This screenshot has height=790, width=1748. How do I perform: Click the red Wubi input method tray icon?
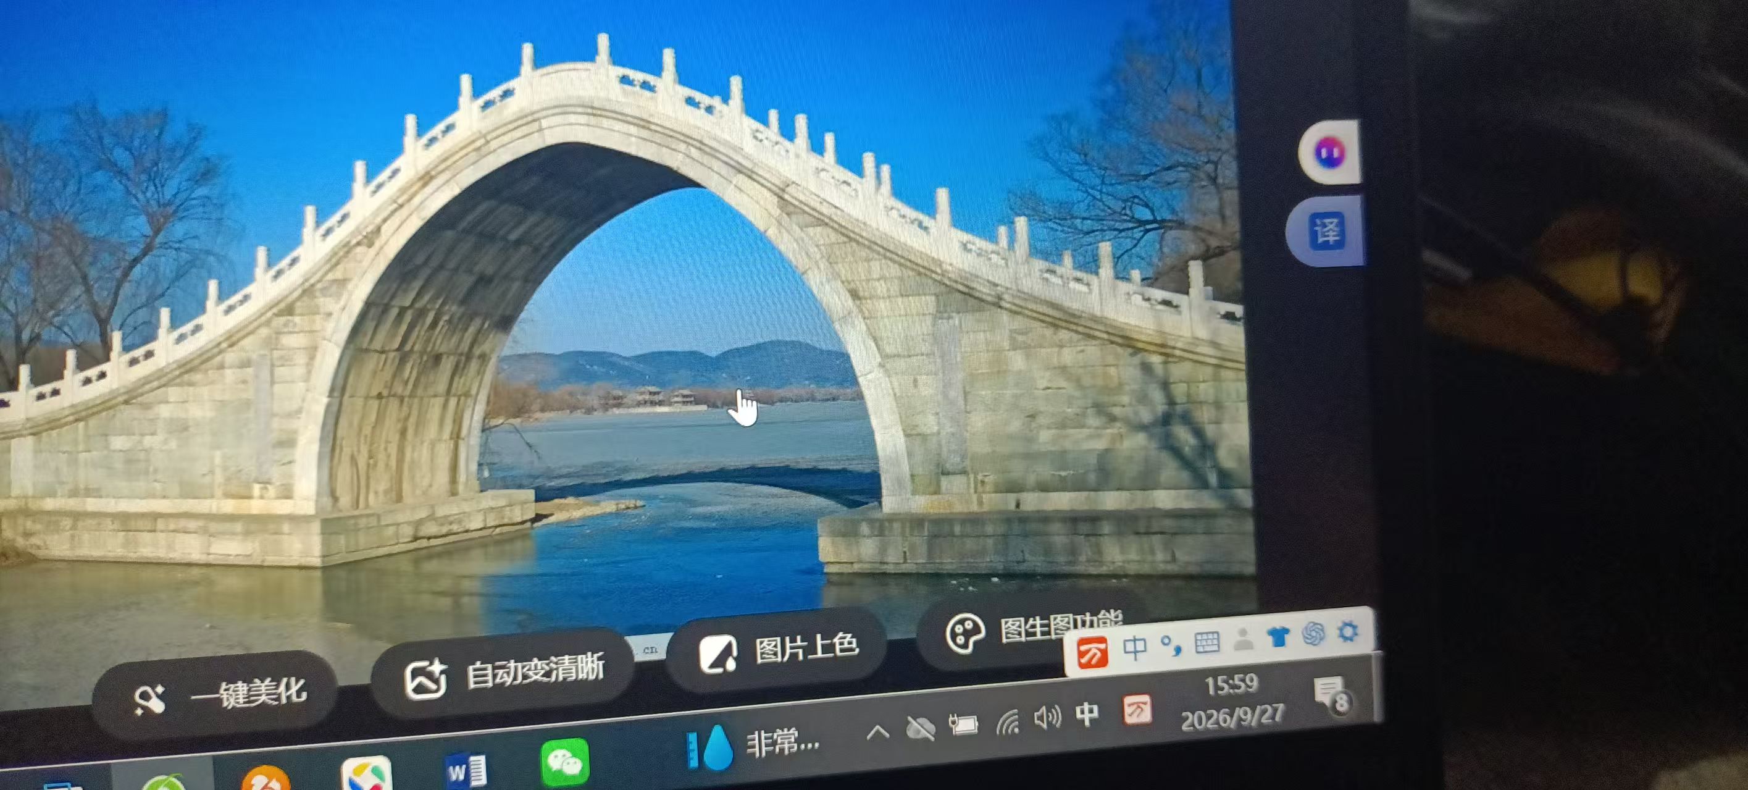1137,710
